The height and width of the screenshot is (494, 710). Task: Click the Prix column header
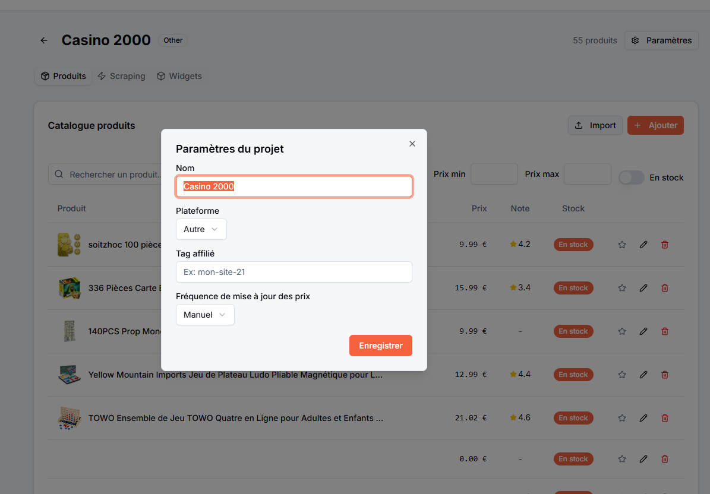[479, 208]
